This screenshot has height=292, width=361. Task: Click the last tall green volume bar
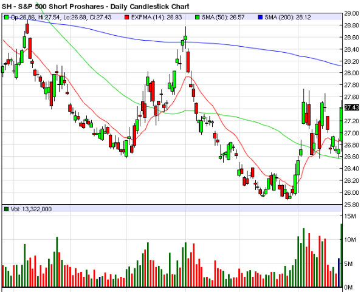(342, 255)
